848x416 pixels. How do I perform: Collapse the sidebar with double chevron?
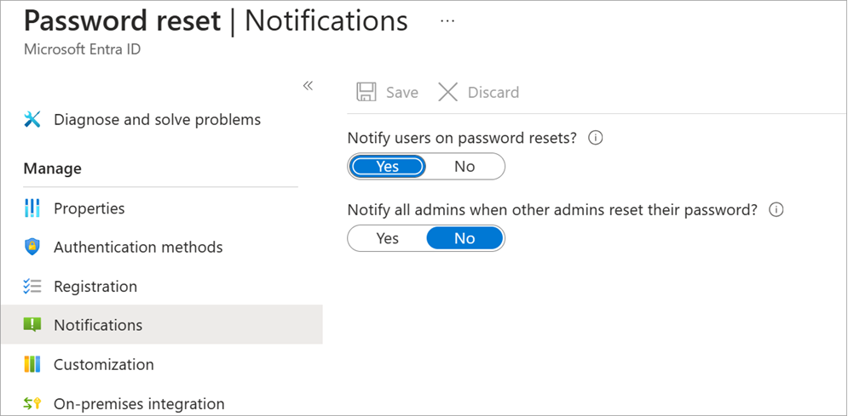(308, 86)
